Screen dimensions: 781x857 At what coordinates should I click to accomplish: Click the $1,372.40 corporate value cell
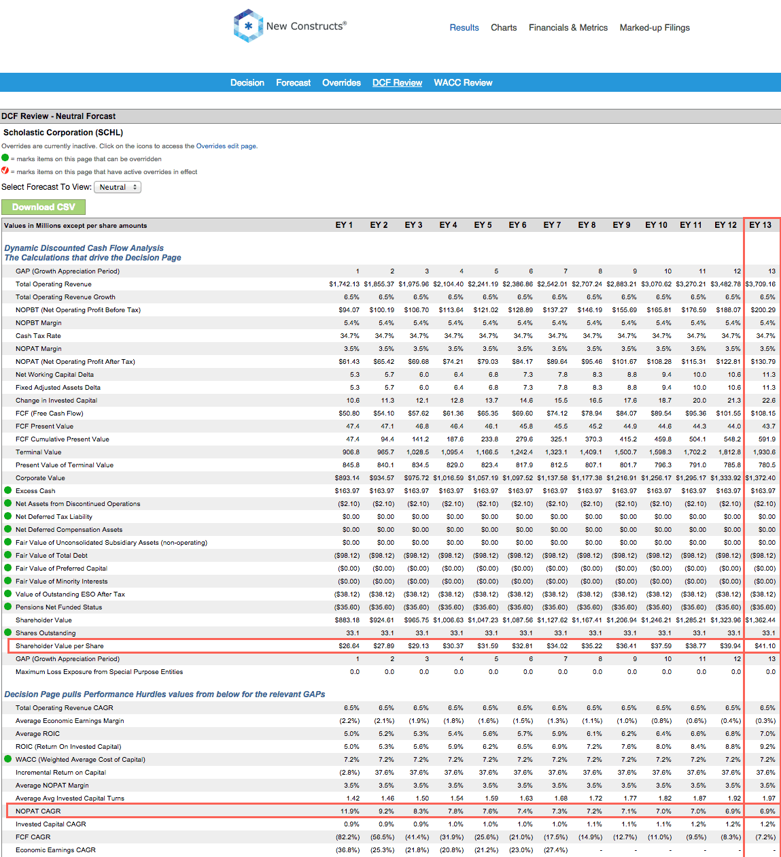[x=761, y=477]
